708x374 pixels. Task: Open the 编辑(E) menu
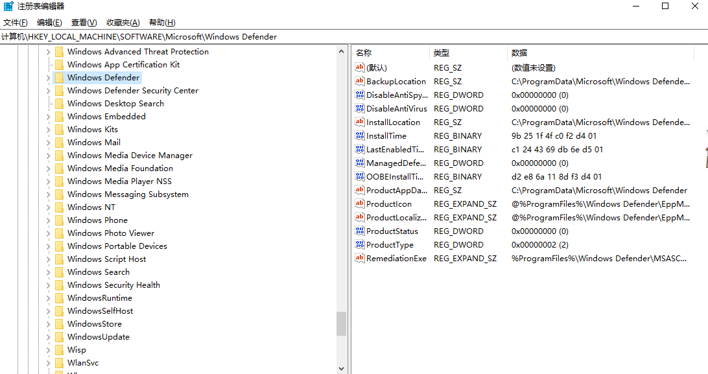[x=49, y=23]
